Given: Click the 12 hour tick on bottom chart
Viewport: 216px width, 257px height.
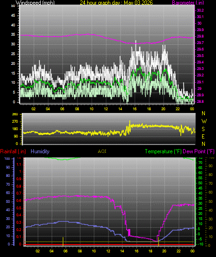Looking at the screenshot, I should pos(108,251).
